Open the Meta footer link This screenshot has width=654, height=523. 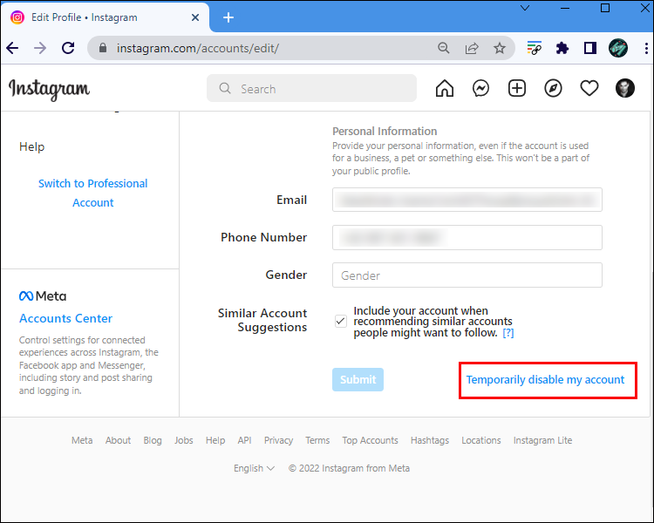click(82, 440)
